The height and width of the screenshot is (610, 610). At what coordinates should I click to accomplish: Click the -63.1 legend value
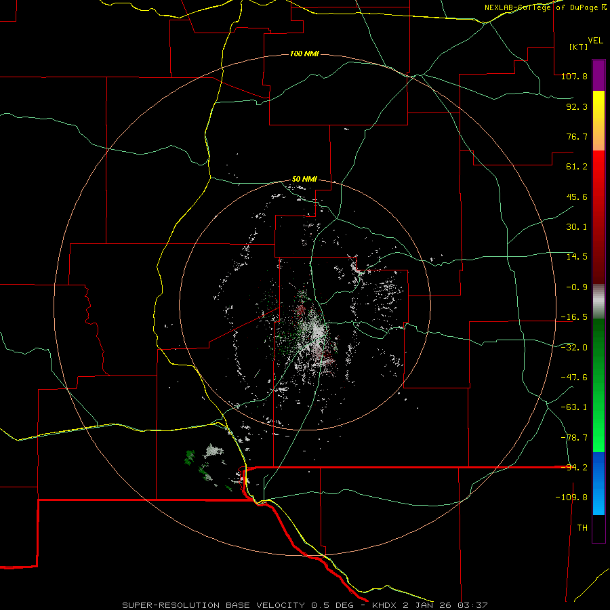[574, 407]
